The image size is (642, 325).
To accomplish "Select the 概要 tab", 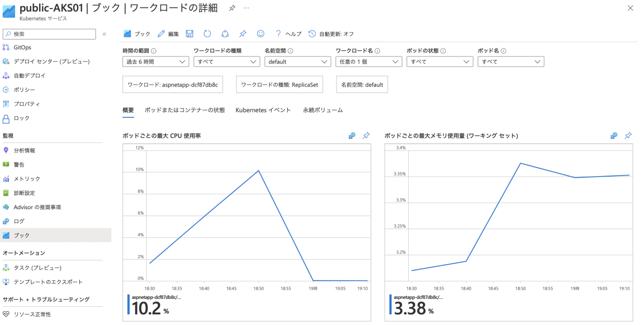I will (128, 110).
